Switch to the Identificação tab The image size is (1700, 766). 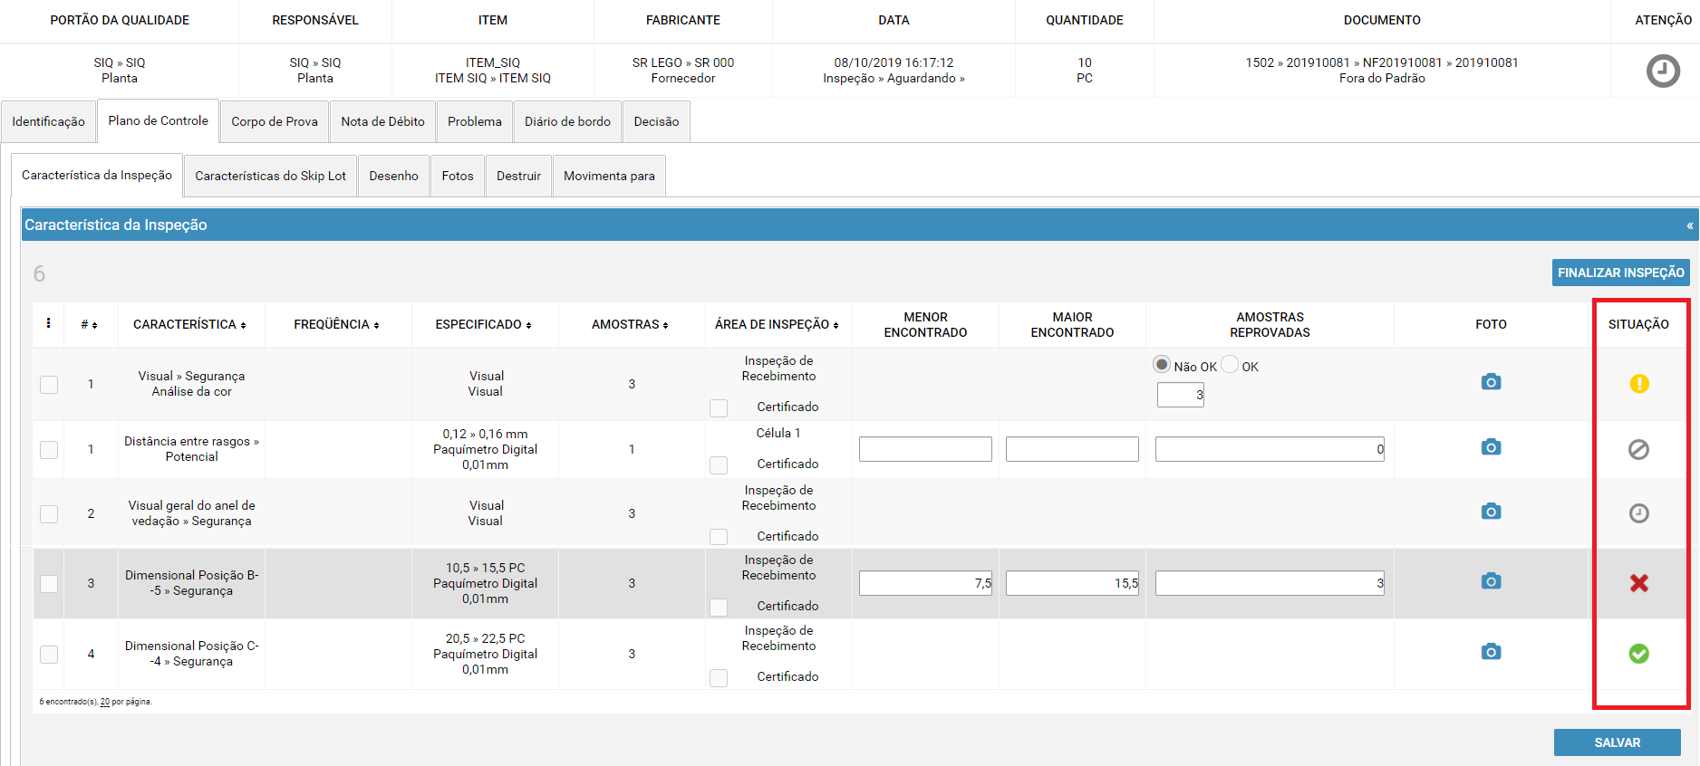(x=48, y=121)
